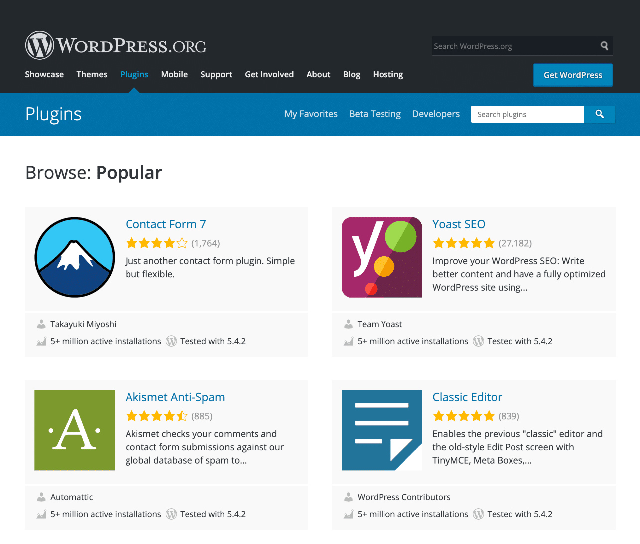Click the WordPress W icon beside Yoast's tested version
This screenshot has height=544, width=640.
(x=478, y=341)
